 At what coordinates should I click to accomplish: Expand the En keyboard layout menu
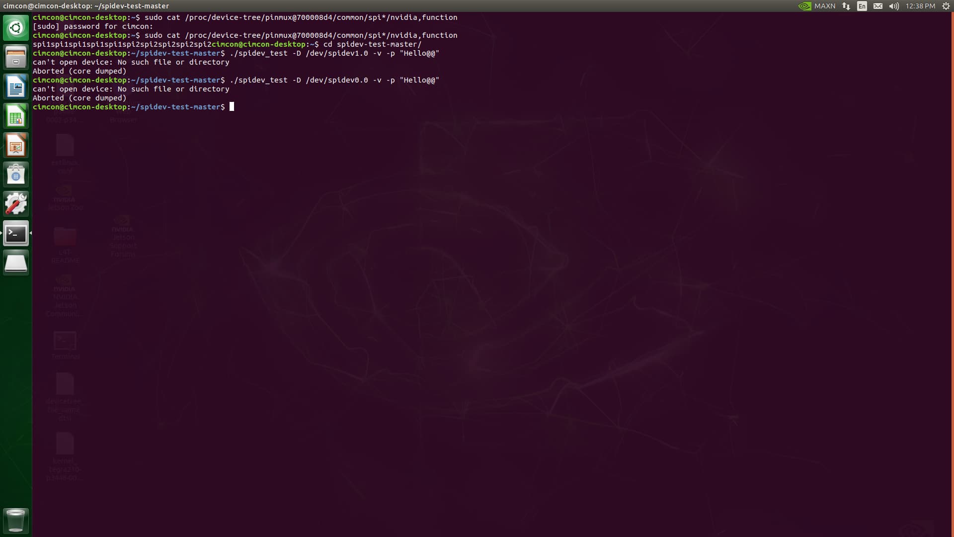click(862, 6)
